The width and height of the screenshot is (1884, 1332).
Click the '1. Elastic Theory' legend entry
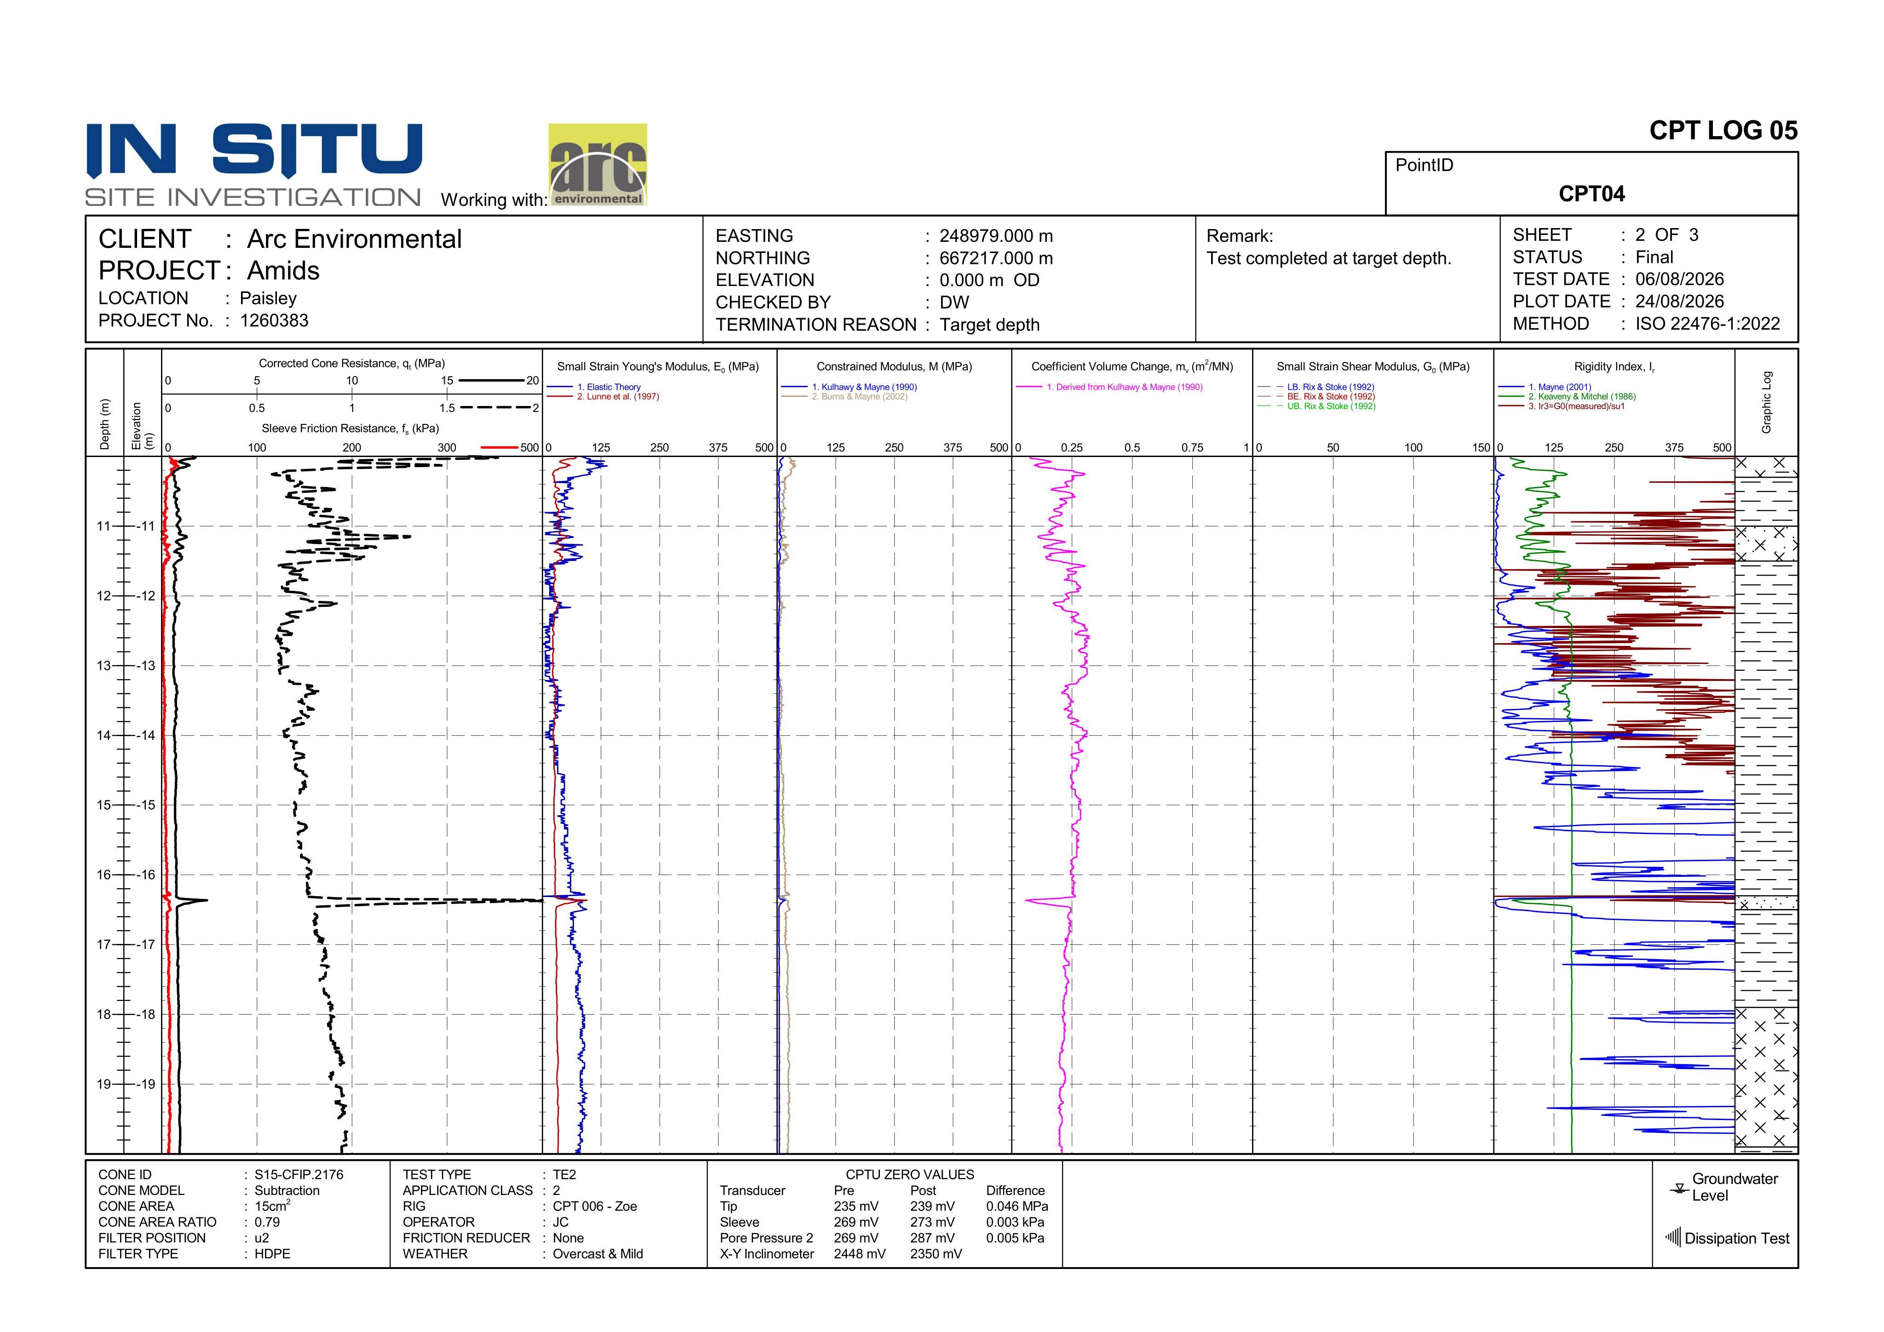pyautogui.click(x=608, y=387)
